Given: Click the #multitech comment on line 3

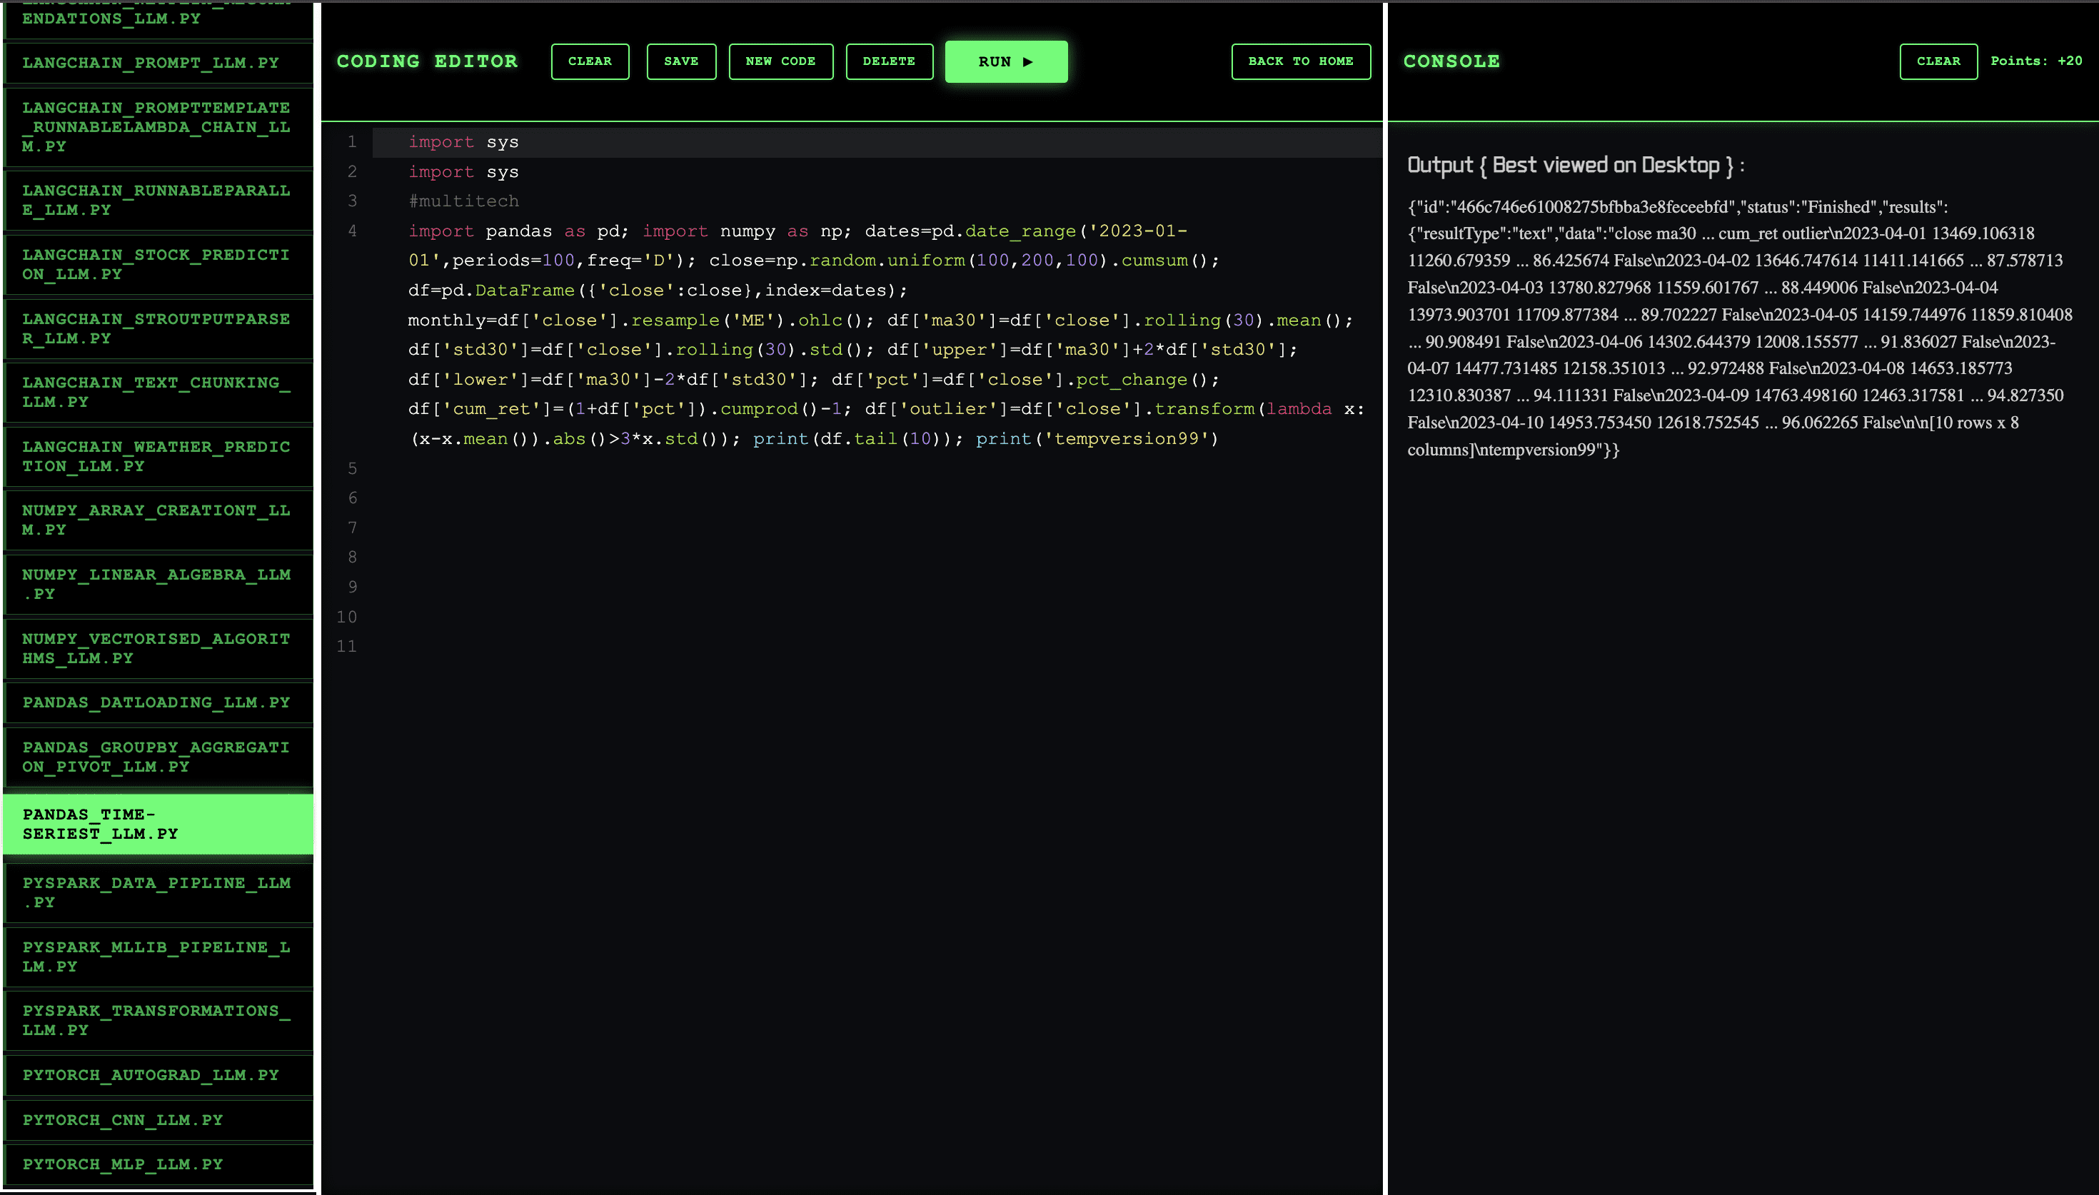Looking at the screenshot, I should pyautogui.click(x=463, y=201).
